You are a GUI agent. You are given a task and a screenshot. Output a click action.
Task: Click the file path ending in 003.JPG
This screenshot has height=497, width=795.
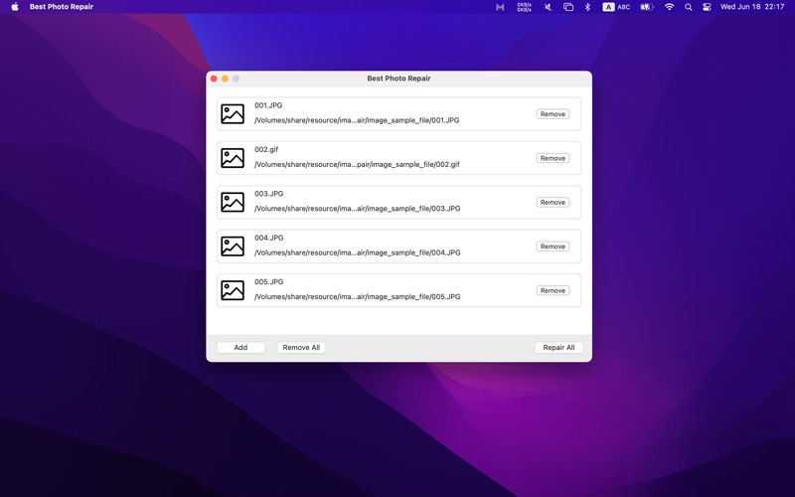point(358,209)
